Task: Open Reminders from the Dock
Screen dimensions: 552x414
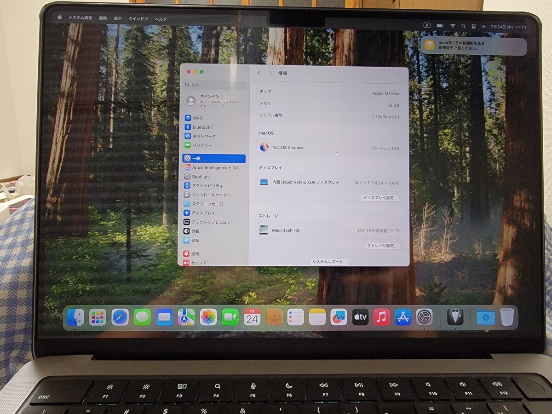Action: coord(295,317)
